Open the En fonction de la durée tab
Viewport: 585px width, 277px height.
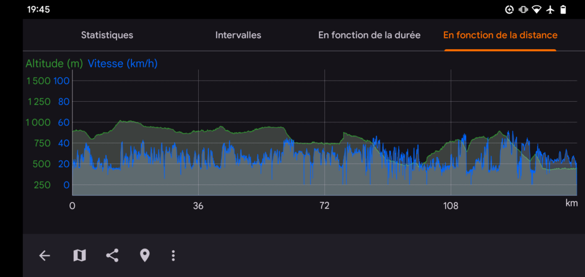point(370,35)
